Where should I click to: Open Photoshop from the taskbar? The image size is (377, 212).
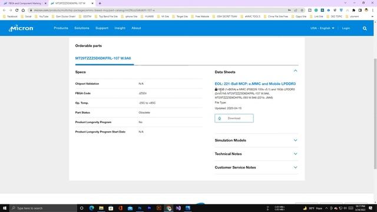(x=140, y=208)
